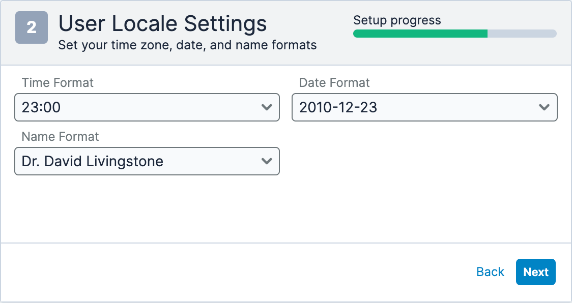Viewport: 572px width, 303px height.
Task: Click the Time Format label
Action: [x=58, y=82]
